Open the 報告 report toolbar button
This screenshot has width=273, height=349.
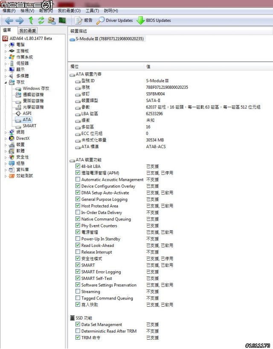tap(83, 21)
